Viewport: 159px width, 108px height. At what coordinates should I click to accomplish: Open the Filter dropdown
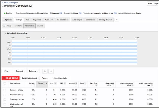tap(7, 71)
